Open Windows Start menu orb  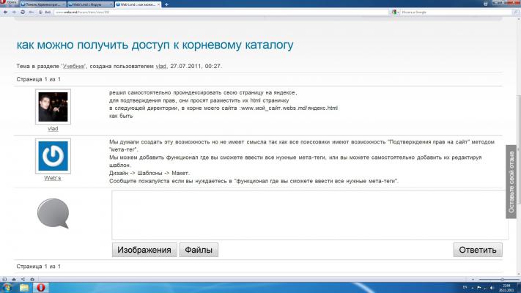pyautogui.click(x=7, y=287)
